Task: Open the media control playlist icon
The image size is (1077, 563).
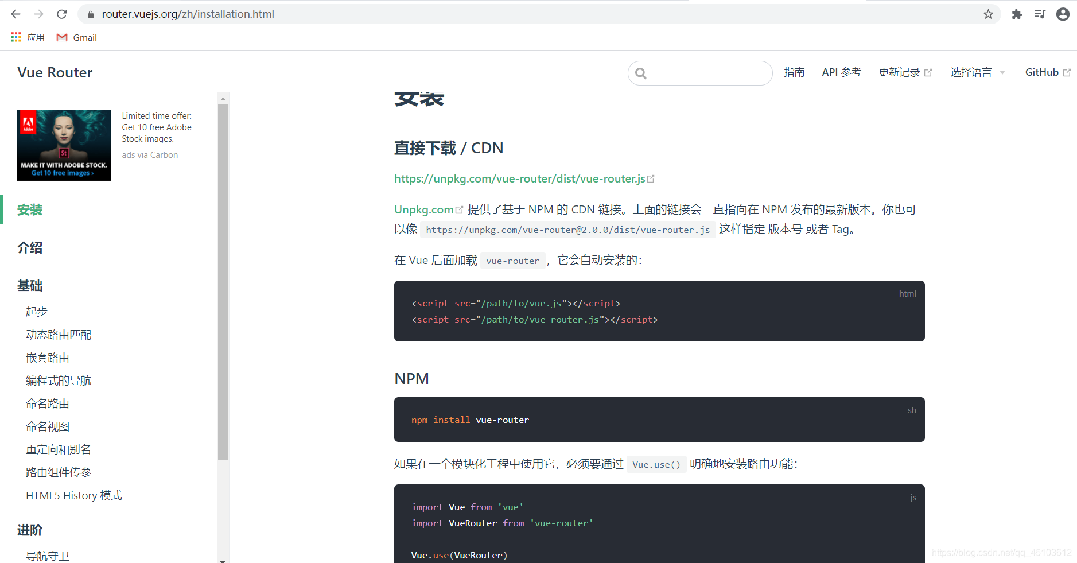Action: click(x=1040, y=14)
